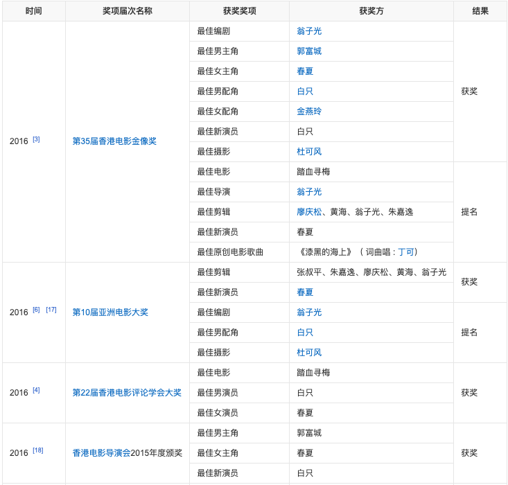This screenshot has width=508, height=485.
Task: Select 春夏 in Directors' Guild 最佳女主角 row
Action: [x=305, y=453]
